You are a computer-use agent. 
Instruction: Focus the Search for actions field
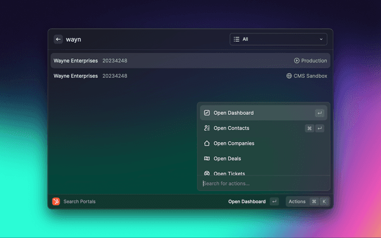[x=262, y=183]
